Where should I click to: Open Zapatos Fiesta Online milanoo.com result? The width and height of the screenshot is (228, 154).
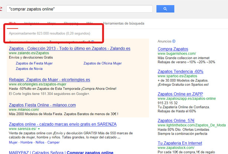tap(42, 105)
